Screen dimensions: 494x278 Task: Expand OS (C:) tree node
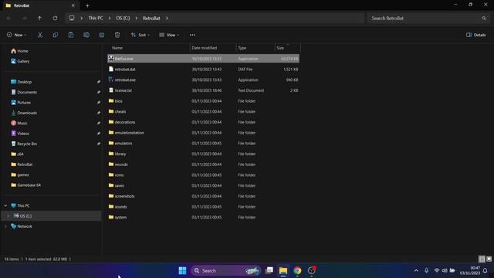[8, 216]
